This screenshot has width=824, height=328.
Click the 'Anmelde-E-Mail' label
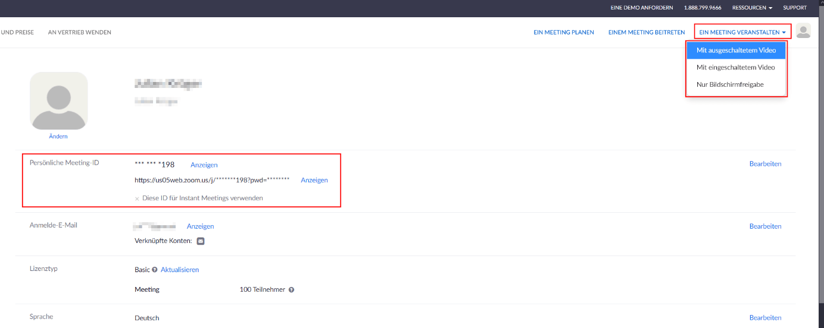click(x=54, y=225)
